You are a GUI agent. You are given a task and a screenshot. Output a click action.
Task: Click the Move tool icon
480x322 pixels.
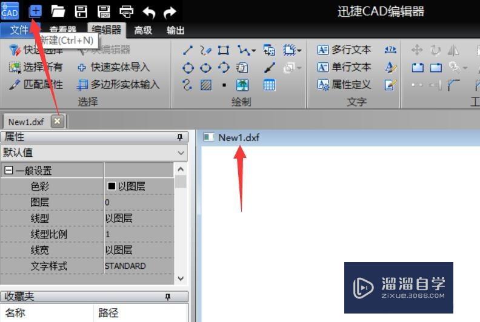pos(417,50)
